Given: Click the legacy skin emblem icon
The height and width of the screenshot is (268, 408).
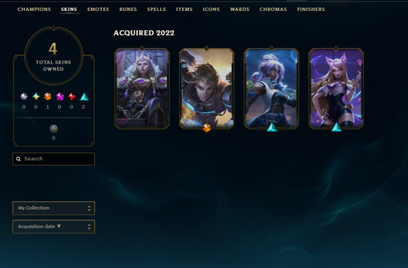Looking at the screenshot, I should coord(54,129).
